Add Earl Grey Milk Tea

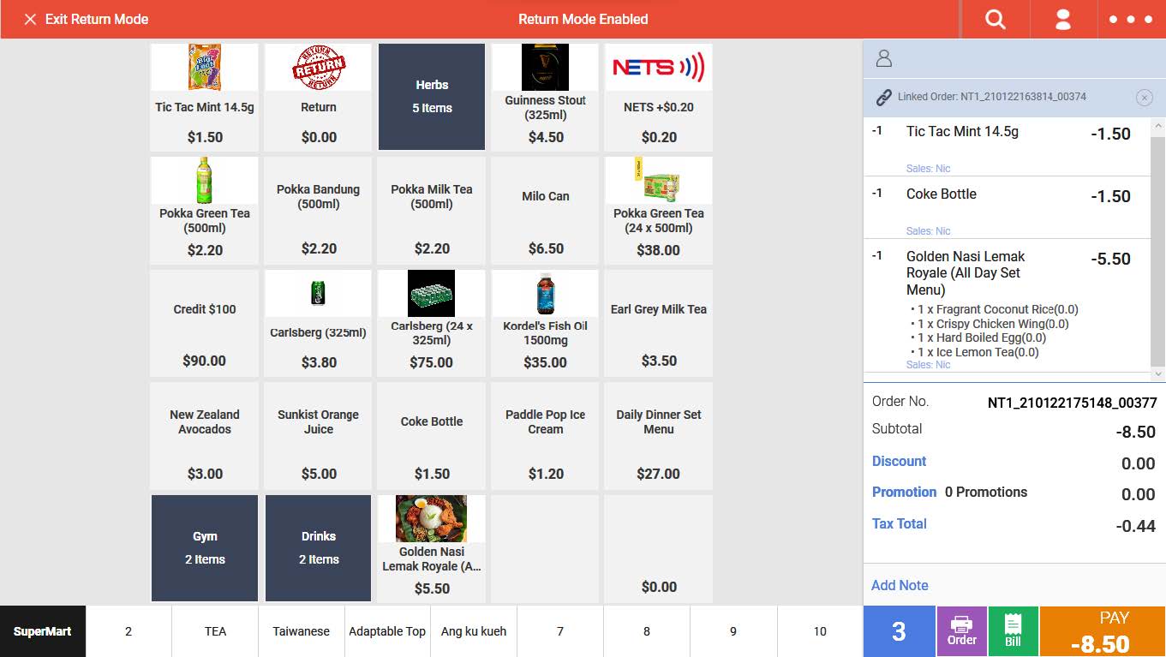[x=659, y=323]
